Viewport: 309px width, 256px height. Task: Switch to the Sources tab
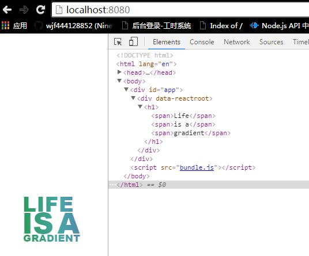(x=271, y=42)
